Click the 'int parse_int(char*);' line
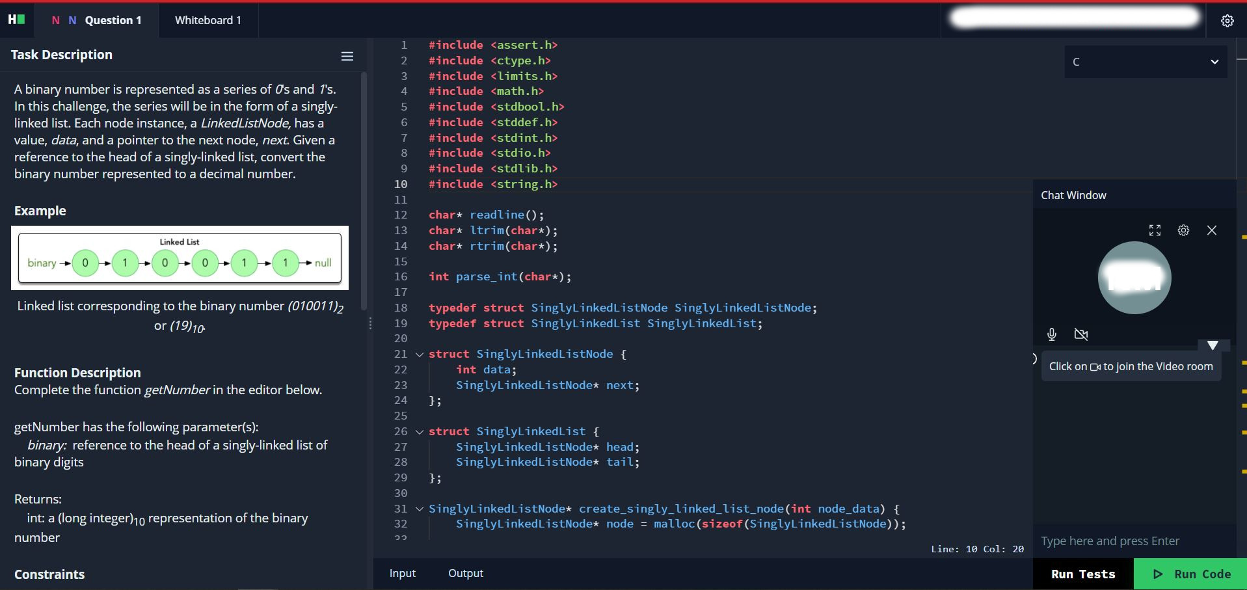1247x590 pixels. (500, 277)
